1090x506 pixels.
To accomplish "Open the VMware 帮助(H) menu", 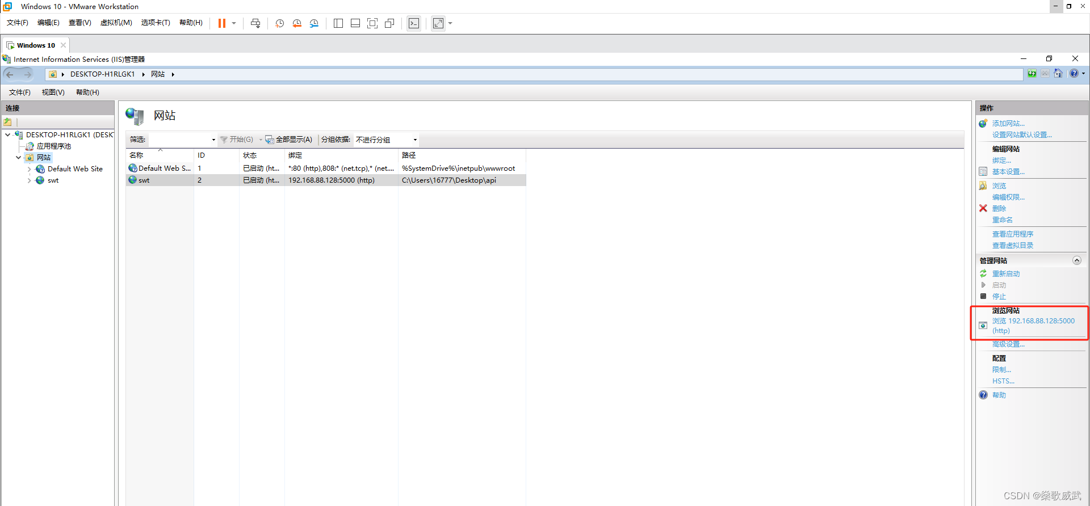I will [191, 23].
